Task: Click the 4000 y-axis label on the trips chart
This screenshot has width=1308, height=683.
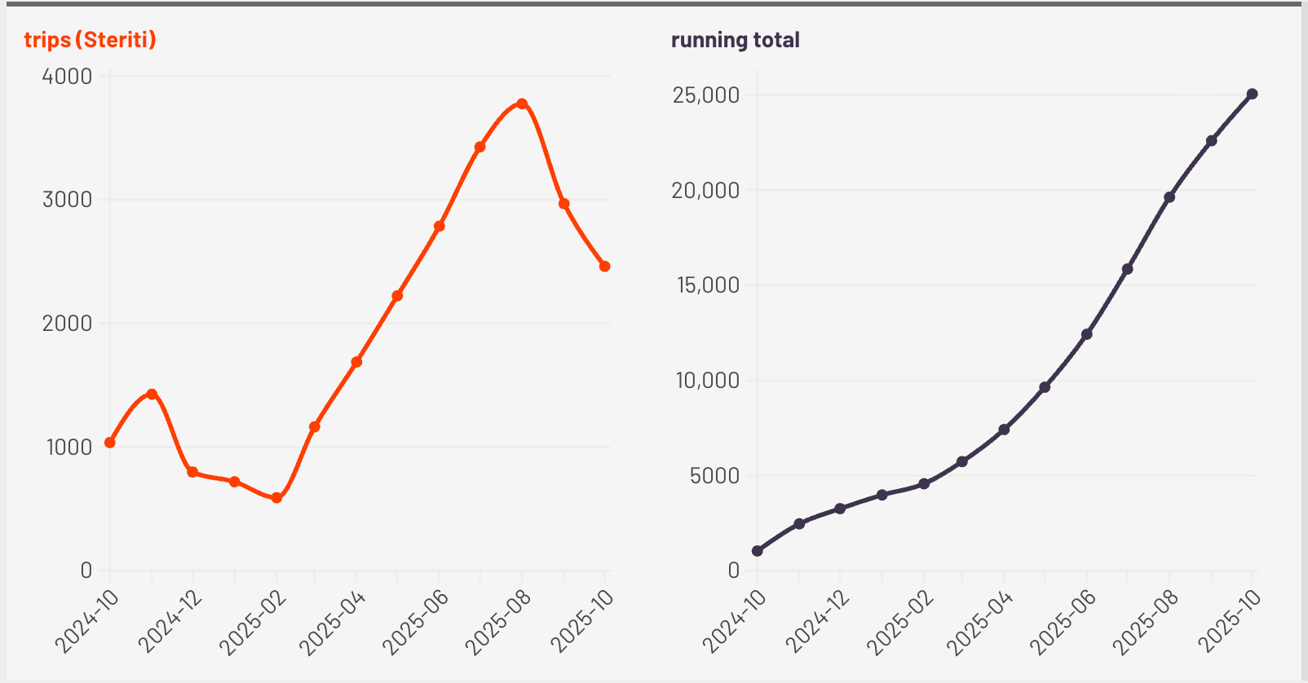Action: [x=67, y=77]
